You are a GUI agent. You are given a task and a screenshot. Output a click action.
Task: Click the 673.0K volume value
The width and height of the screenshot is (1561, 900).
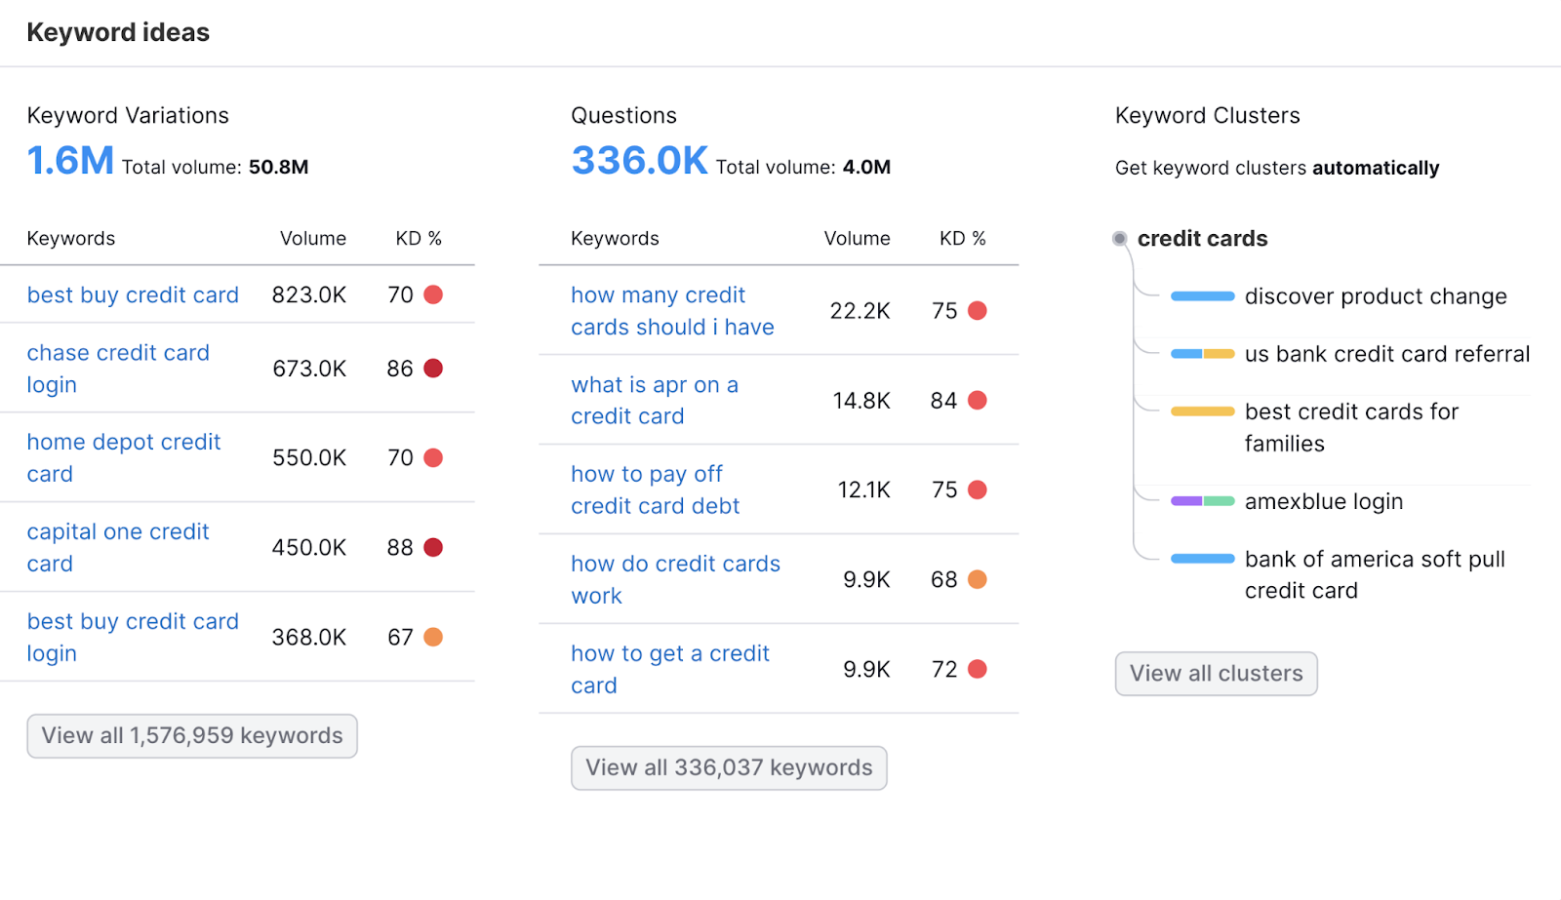click(309, 369)
